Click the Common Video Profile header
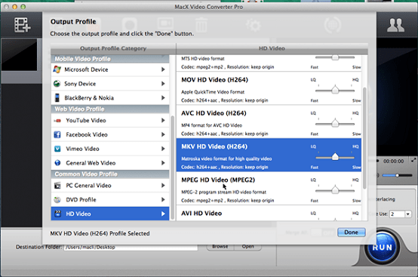418x277 pixels. click(110, 174)
